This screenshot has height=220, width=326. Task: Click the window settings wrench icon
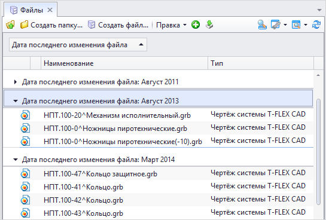(x=276, y=25)
